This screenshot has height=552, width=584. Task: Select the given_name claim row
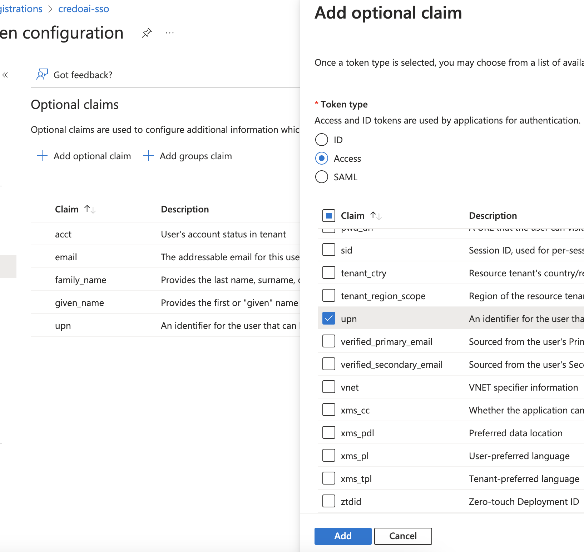pos(165,302)
